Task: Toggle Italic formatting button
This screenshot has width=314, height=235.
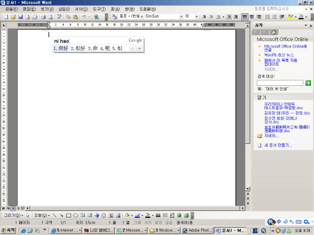Action: 211,17
